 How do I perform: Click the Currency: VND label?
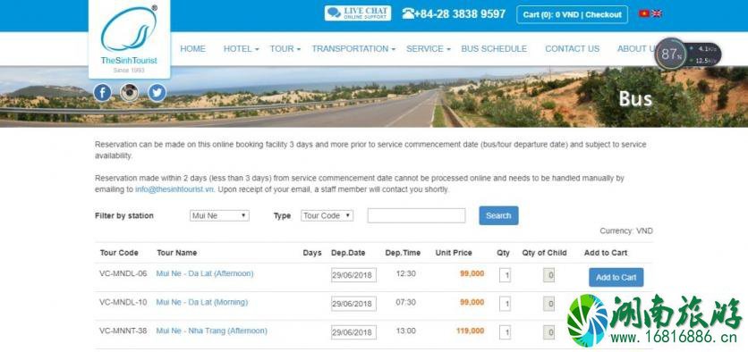(626, 231)
